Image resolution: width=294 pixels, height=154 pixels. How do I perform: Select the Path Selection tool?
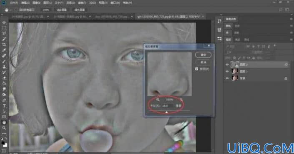point(4,111)
